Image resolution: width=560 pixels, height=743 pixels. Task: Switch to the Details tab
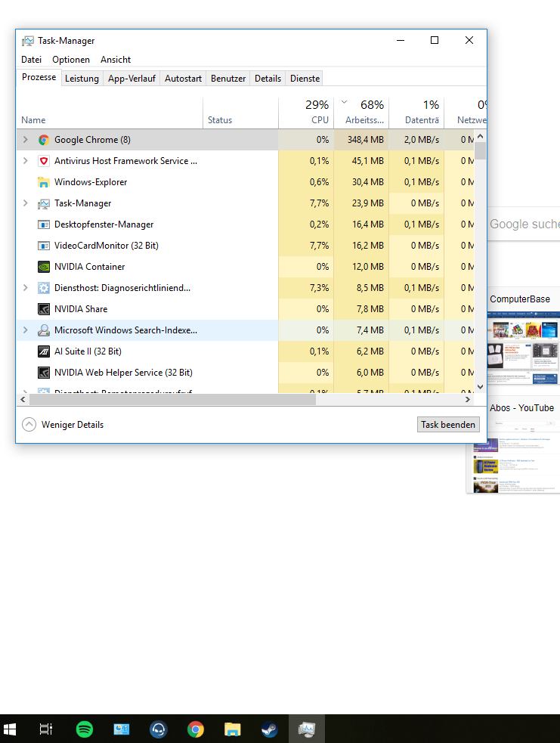pos(268,79)
